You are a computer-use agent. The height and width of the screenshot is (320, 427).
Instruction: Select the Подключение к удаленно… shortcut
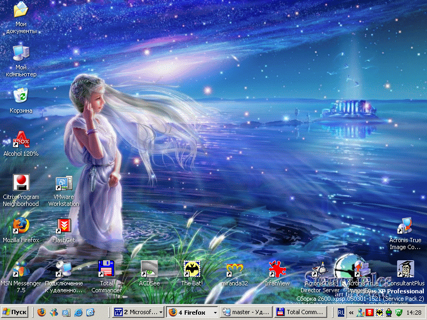click(x=64, y=269)
